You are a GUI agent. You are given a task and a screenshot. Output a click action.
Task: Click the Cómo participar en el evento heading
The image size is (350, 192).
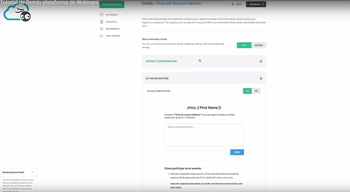pos(183,168)
